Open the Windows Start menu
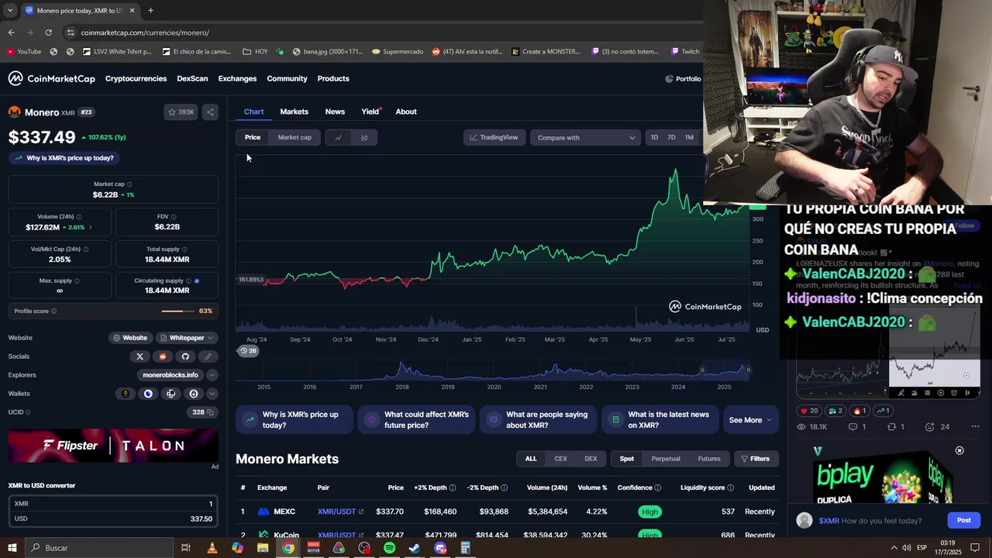992x558 pixels. pos(12,548)
